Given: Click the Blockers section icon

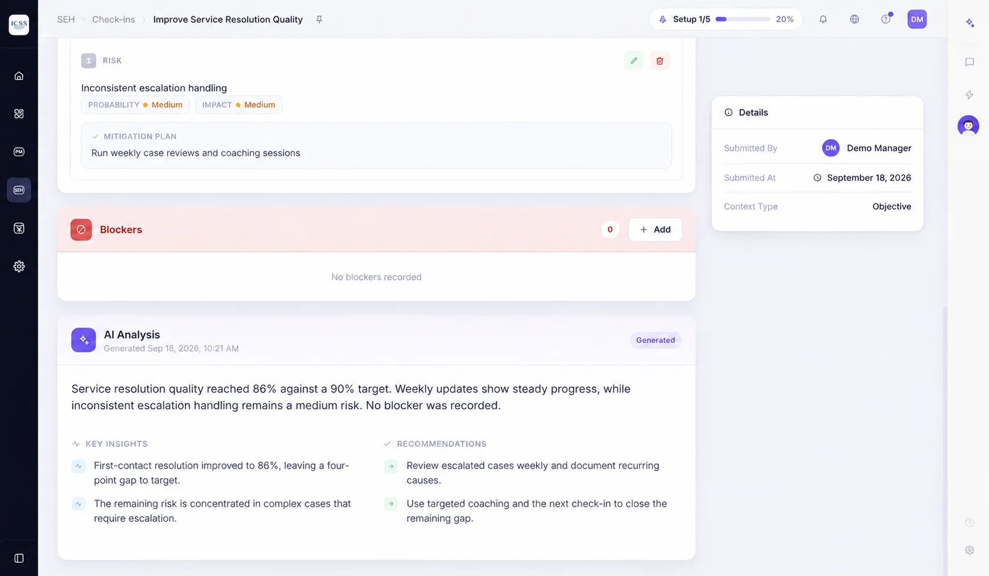Looking at the screenshot, I should 81,229.
